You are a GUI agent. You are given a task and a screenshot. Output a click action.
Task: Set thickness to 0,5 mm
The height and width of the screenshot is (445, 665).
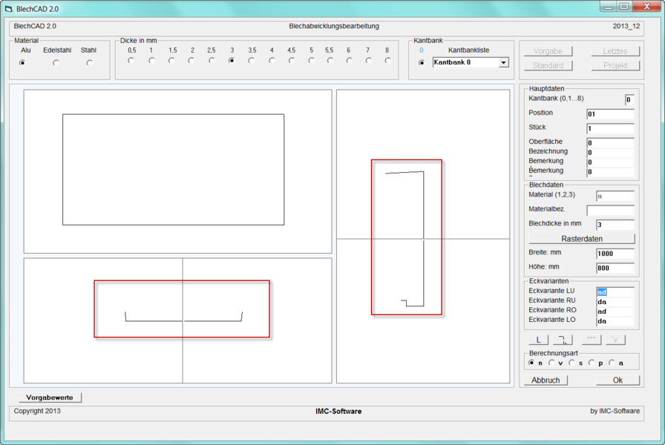[131, 61]
